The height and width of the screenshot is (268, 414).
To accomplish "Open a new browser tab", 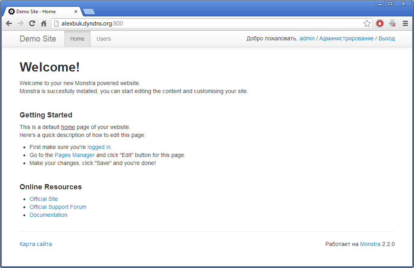I will pyautogui.click(x=89, y=12).
